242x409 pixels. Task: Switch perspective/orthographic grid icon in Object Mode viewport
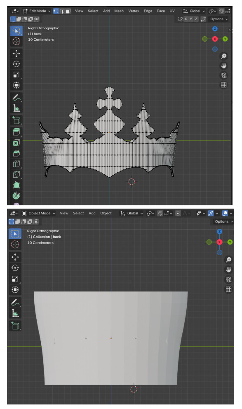pyautogui.click(x=228, y=289)
